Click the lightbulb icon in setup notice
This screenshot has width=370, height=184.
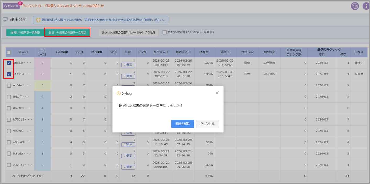[38, 20]
